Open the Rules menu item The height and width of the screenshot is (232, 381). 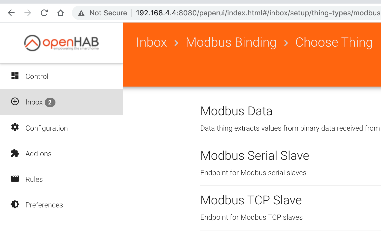[x=34, y=179]
